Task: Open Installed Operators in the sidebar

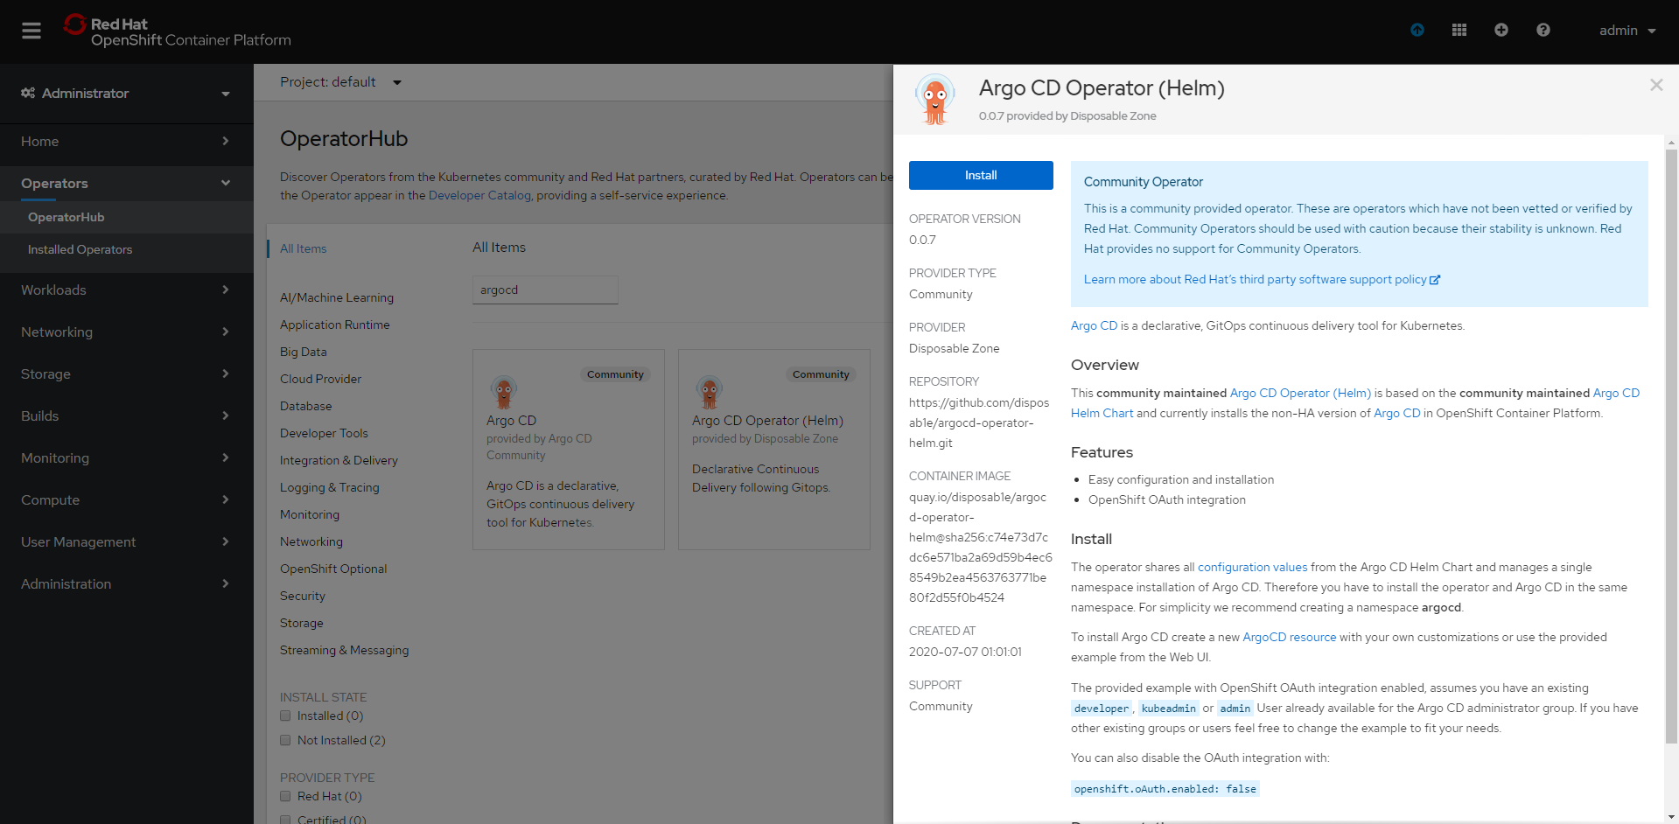Action: pyautogui.click(x=127, y=249)
